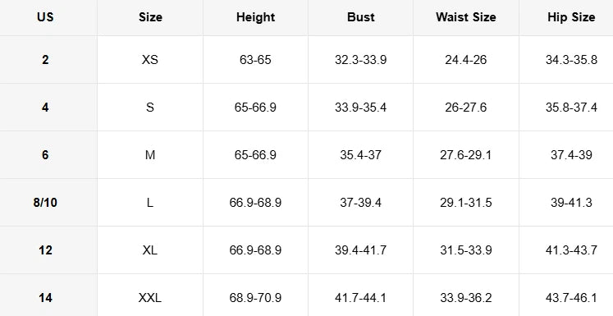Select US size 2 row header
The height and width of the screenshot is (316, 613).
[45, 59]
